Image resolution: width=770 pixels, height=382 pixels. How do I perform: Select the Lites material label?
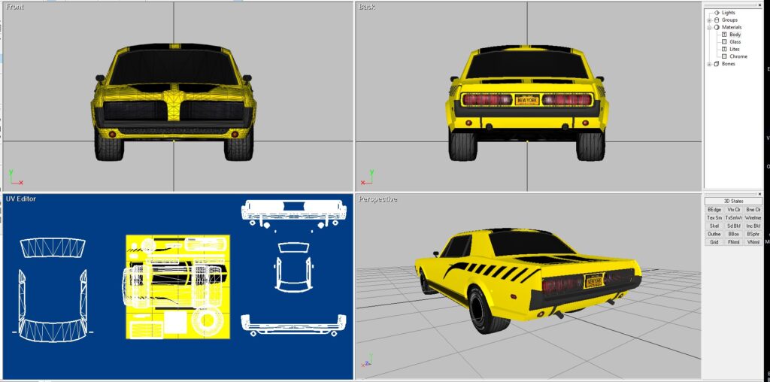(735, 50)
